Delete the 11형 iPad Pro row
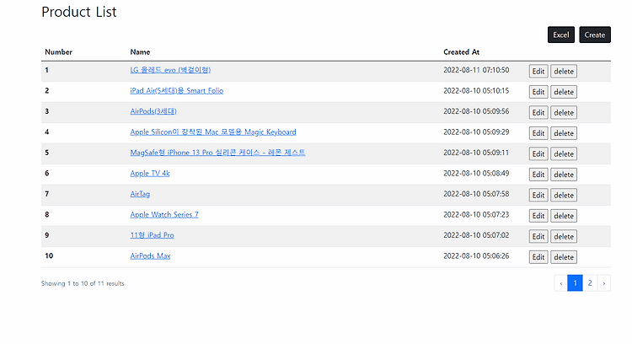Viewport: 632px width, 344px height. click(x=564, y=236)
